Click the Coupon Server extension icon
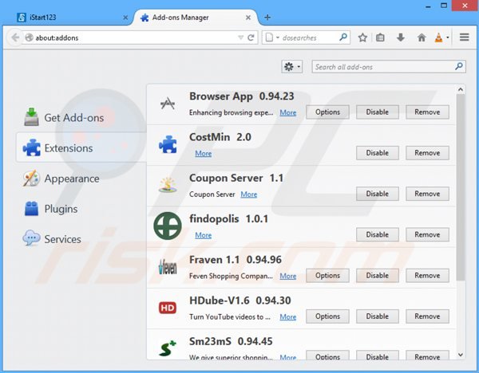The height and width of the screenshot is (373, 479). pos(168,185)
